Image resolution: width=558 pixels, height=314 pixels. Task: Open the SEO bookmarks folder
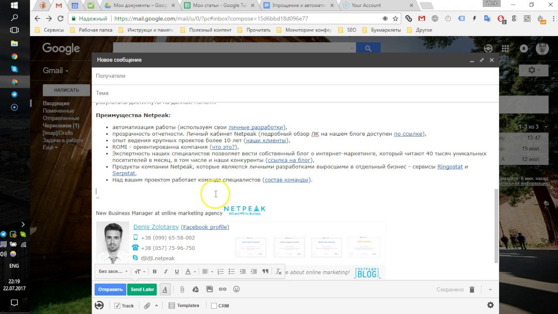[x=347, y=30]
